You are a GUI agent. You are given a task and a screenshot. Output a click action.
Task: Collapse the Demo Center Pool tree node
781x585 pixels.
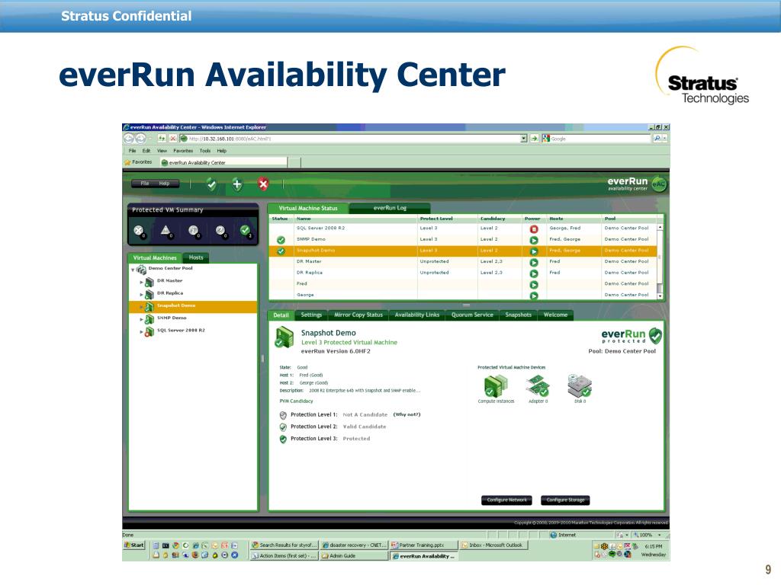(133, 270)
